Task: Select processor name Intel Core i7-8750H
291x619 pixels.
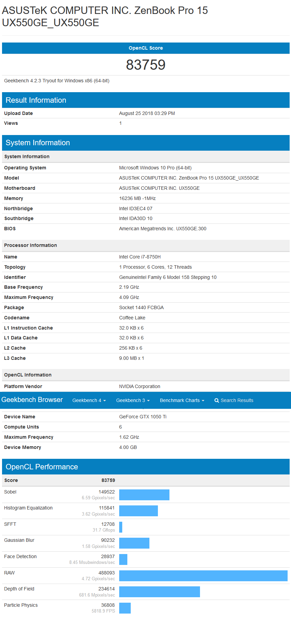Action: [140, 257]
